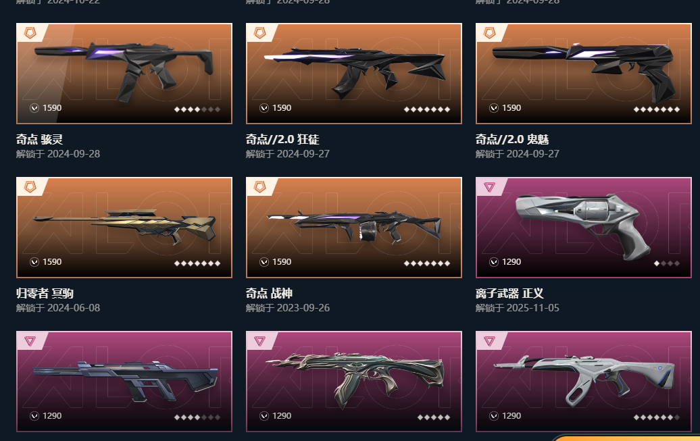This screenshot has width=700, height=441.
Task: Click upgrade level diamonds on 奇点 骇灵 card
Action: (x=197, y=109)
